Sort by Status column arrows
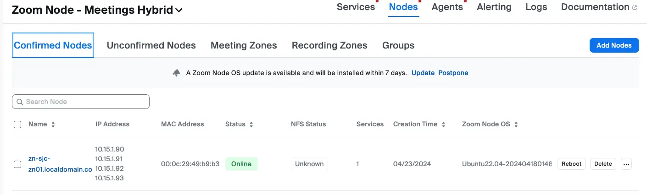 251,125
